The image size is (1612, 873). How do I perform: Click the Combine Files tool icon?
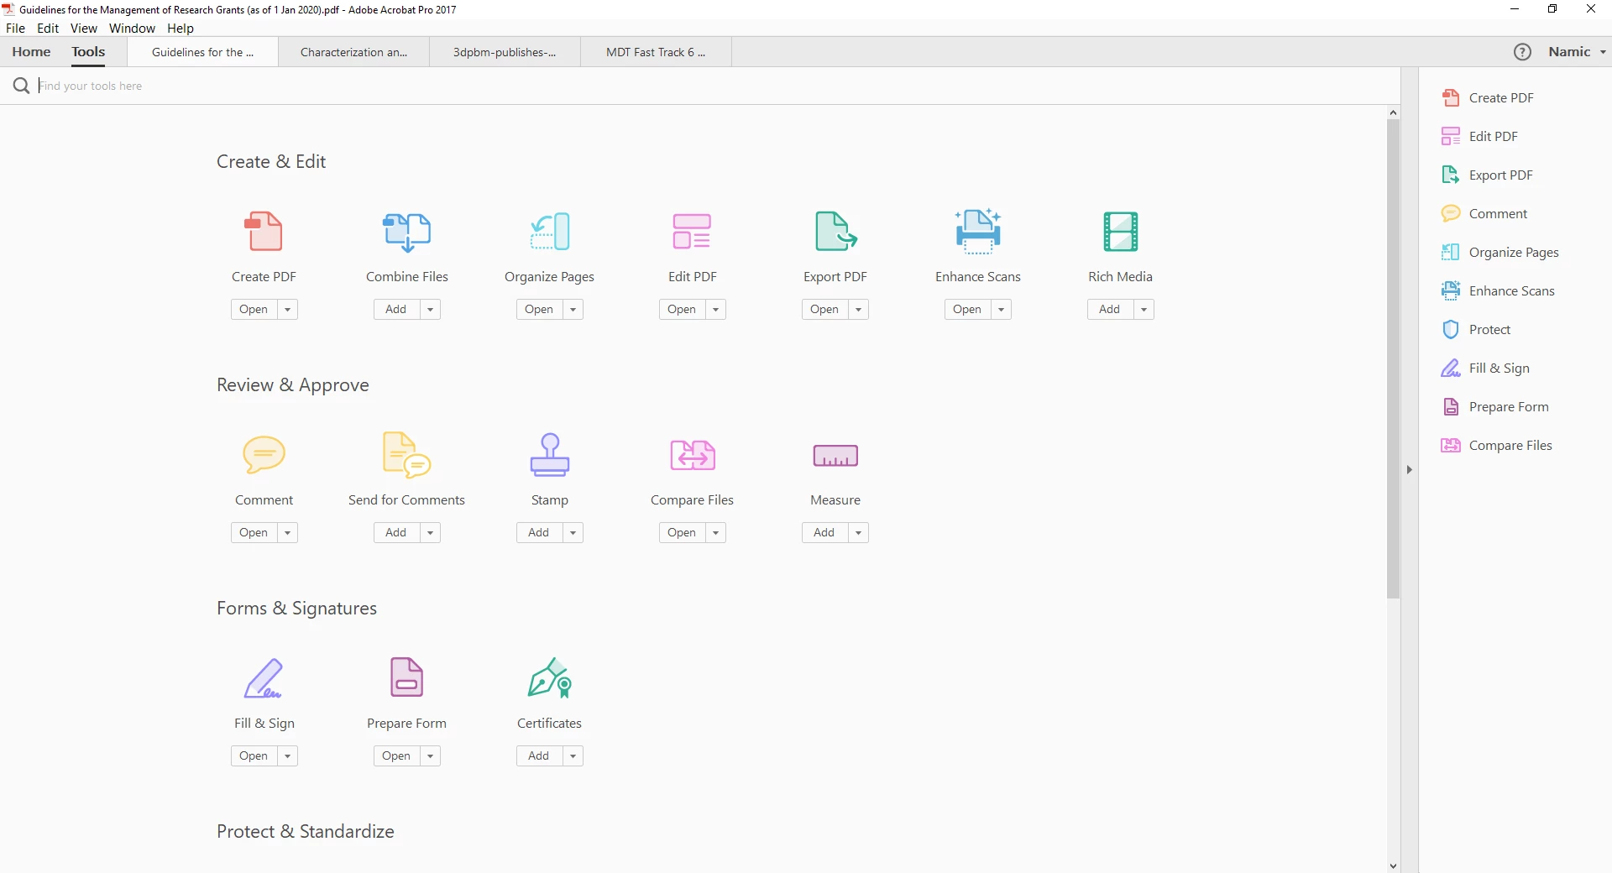pyautogui.click(x=406, y=232)
